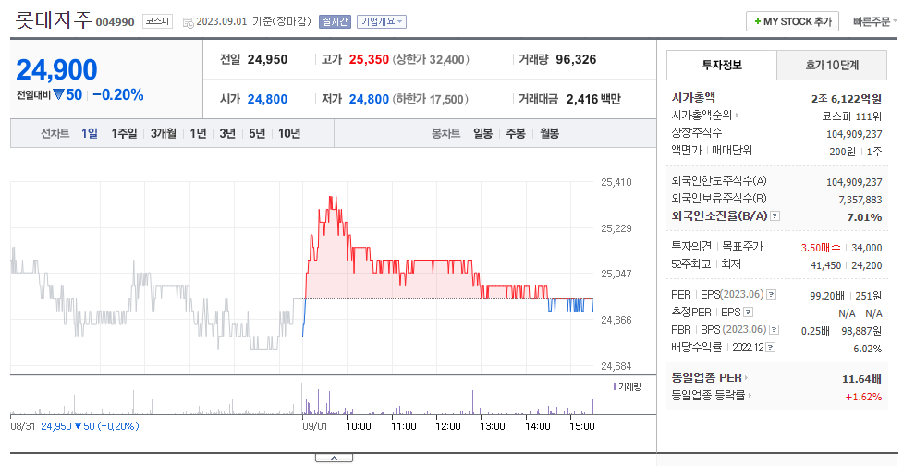Image resolution: width=903 pixels, height=466 pixels.
Task: Click the EPS(2023.06) help question-mark icon
Action: point(771,295)
